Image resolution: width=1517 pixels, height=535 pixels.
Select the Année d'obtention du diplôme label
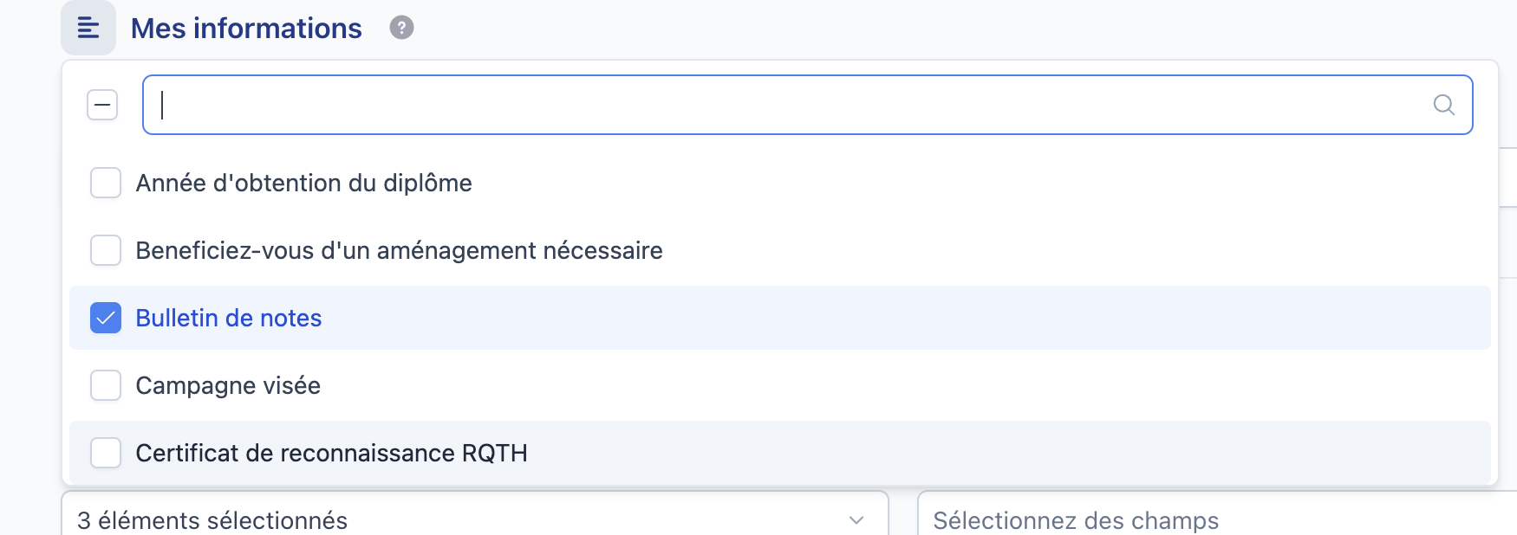(304, 184)
